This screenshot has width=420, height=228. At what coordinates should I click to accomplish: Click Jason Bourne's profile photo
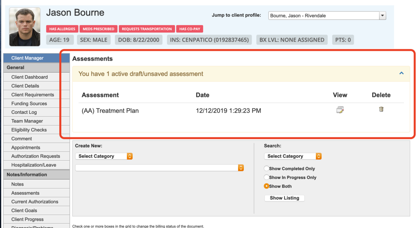[x=24, y=27]
